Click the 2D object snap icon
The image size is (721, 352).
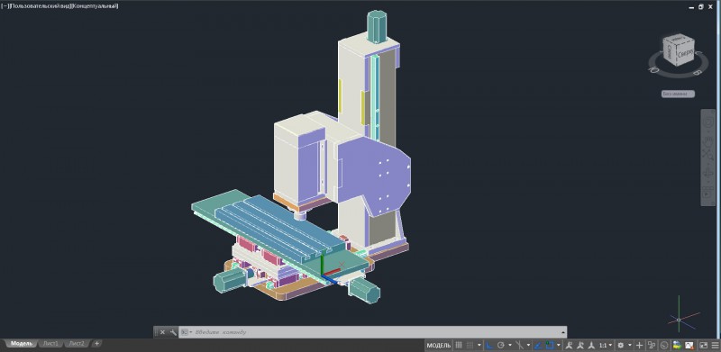[550, 345]
